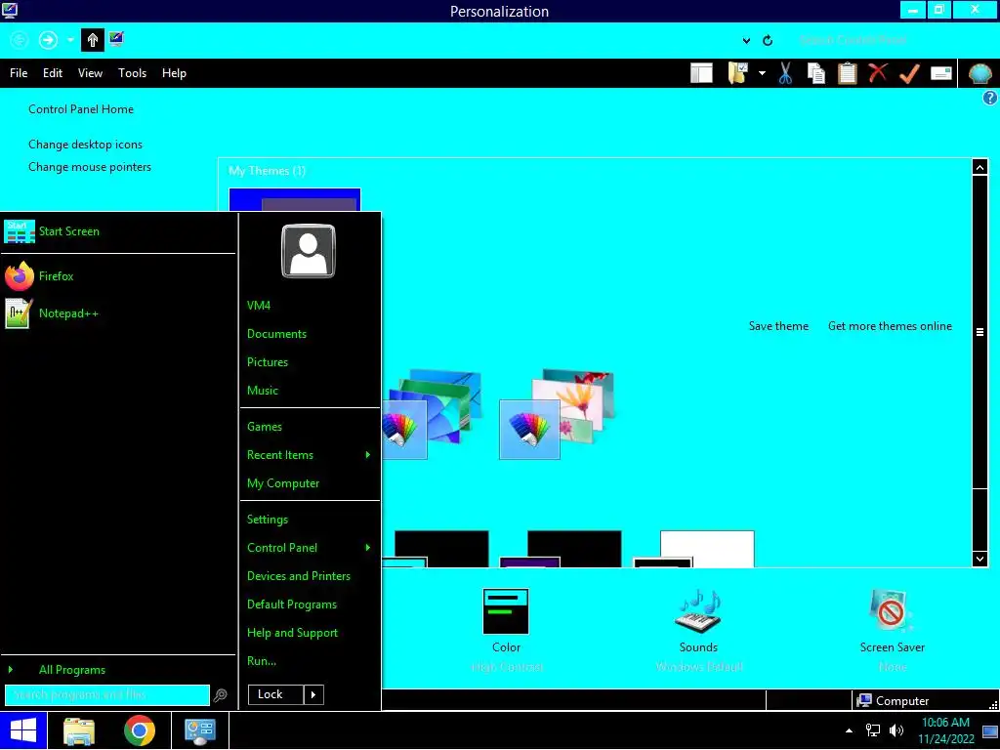The width and height of the screenshot is (1000, 750).
Task: Click Personalization icon in address bar
Action: tap(116, 39)
